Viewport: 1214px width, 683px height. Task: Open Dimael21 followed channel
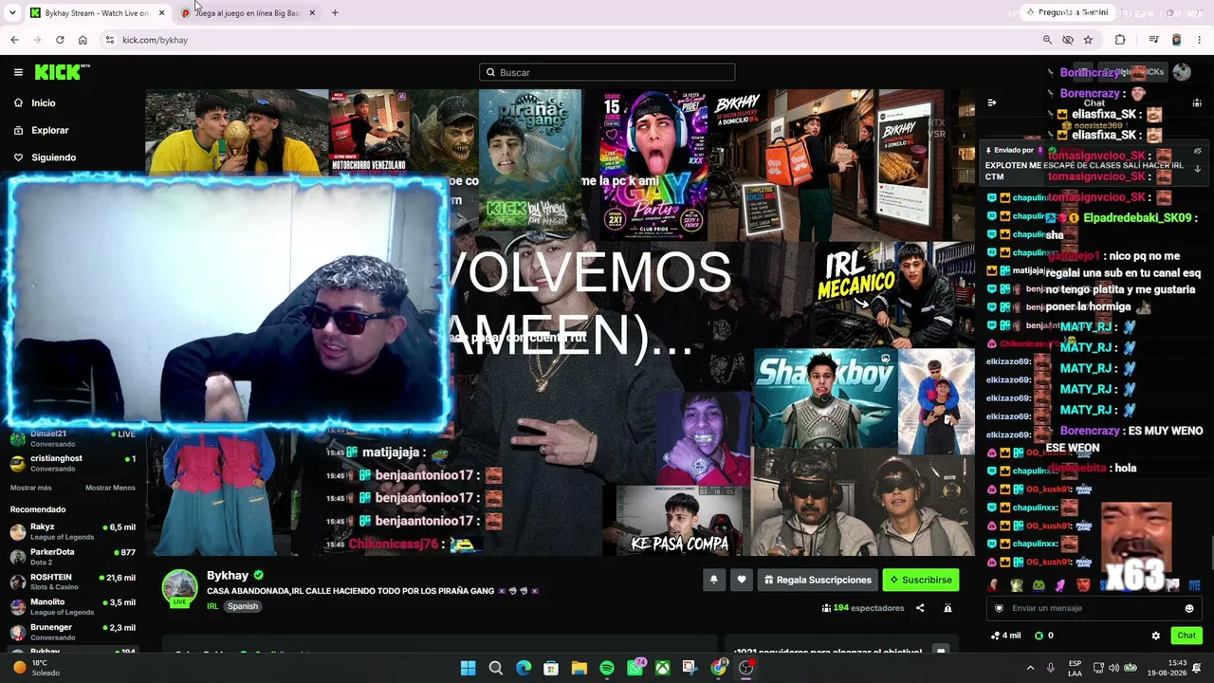pyautogui.click(x=72, y=438)
